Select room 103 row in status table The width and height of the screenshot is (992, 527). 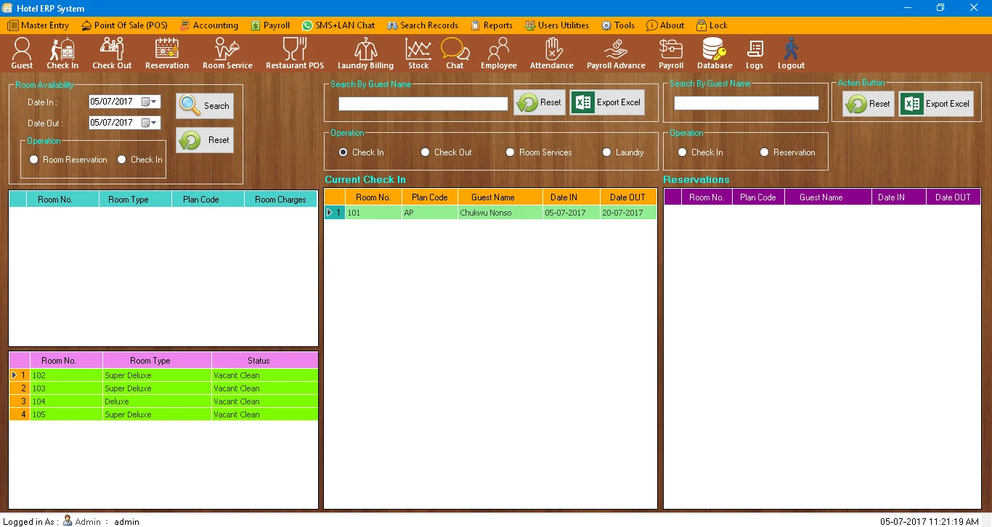163,388
